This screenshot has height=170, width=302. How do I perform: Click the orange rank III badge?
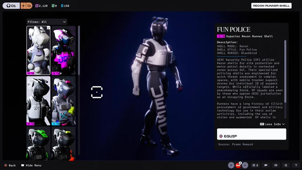[x=26, y=6]
